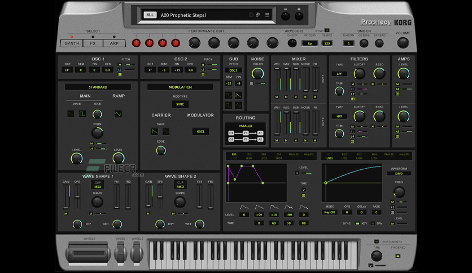The image size is (472, 273).
Task: Choose sawtooth waveform in SUB oscillator
Action: click(x=238, y=96)
